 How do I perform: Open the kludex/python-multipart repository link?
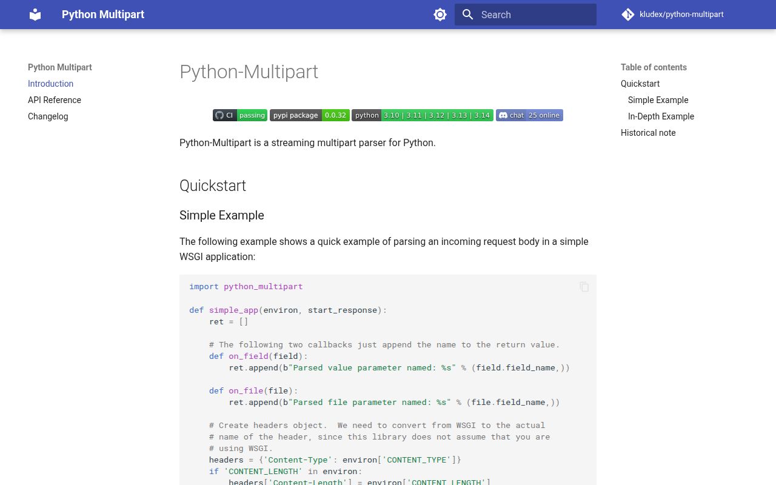[x=673, y=15]
